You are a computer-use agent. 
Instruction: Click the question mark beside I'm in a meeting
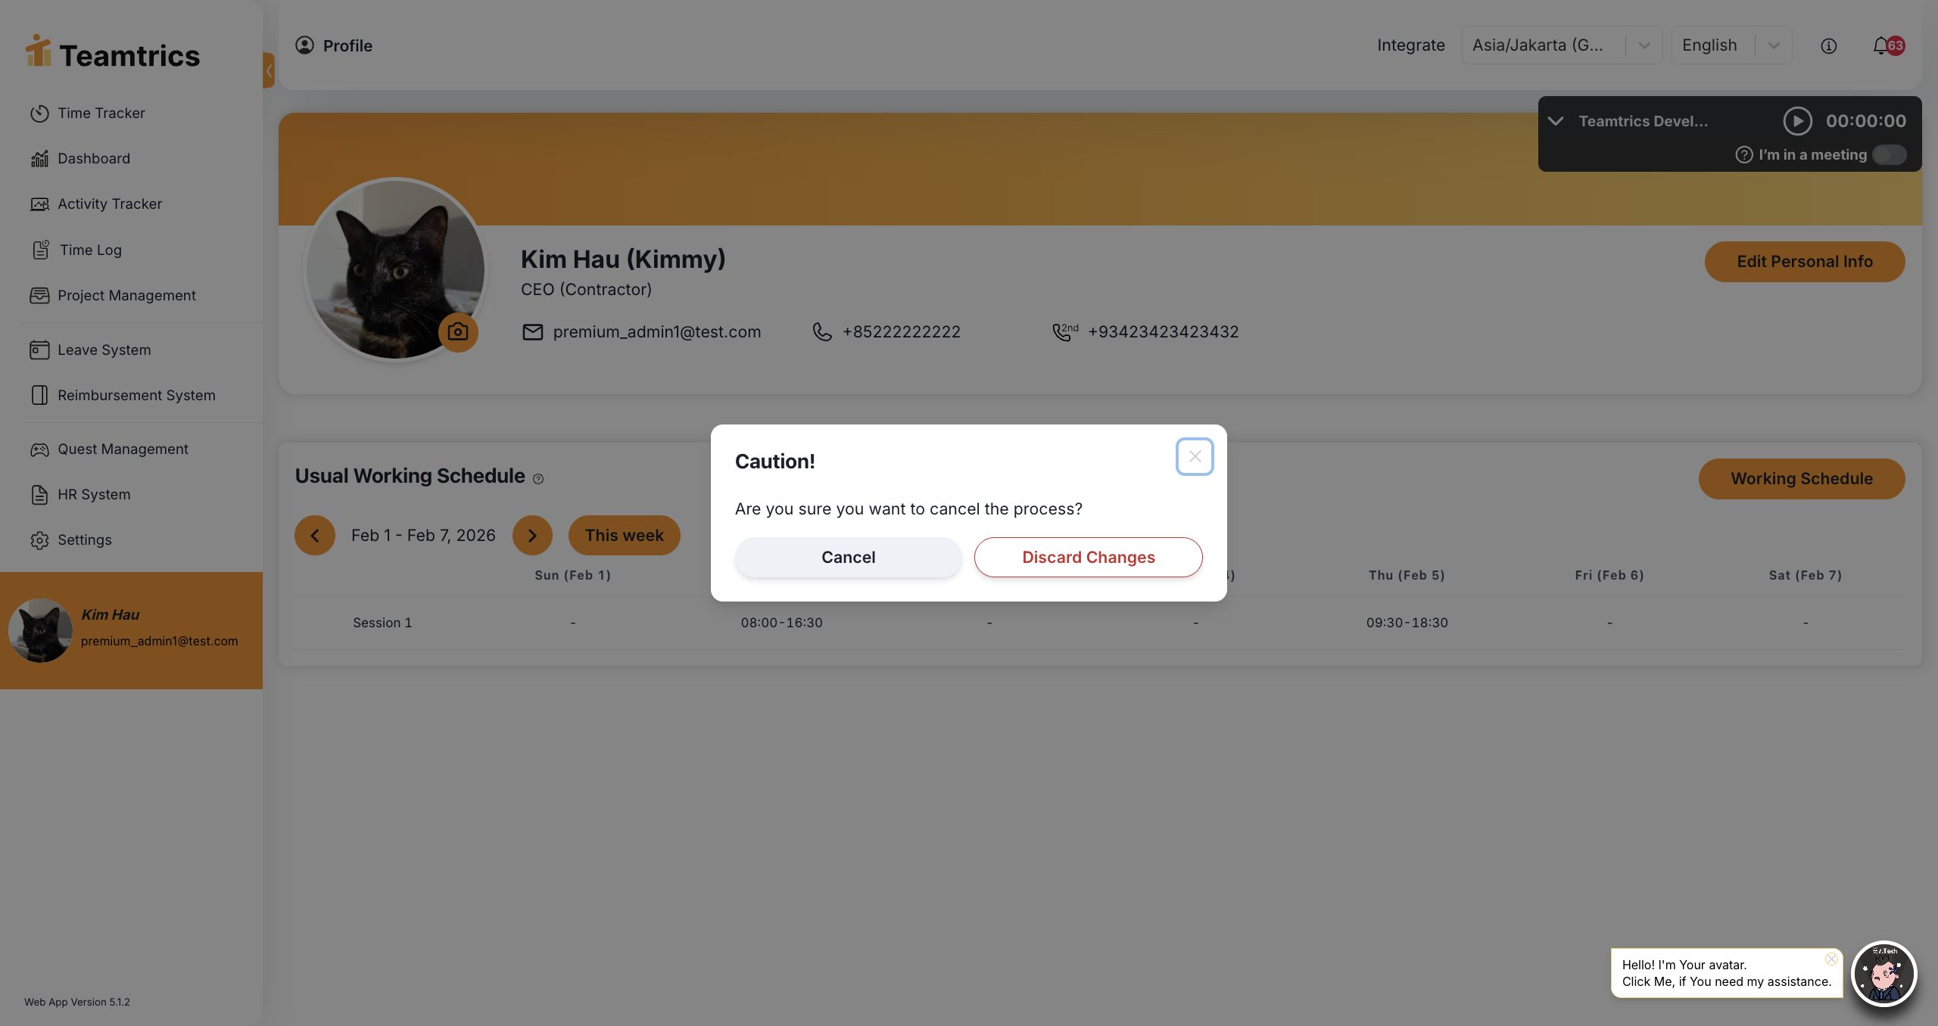[1743, 155]
